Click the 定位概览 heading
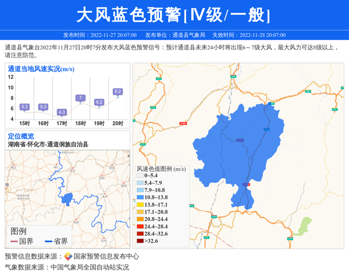 [x=21, y=136]
